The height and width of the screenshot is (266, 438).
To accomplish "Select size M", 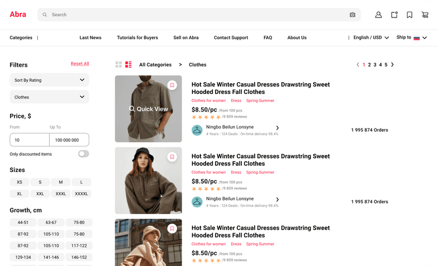I will 61,182.
